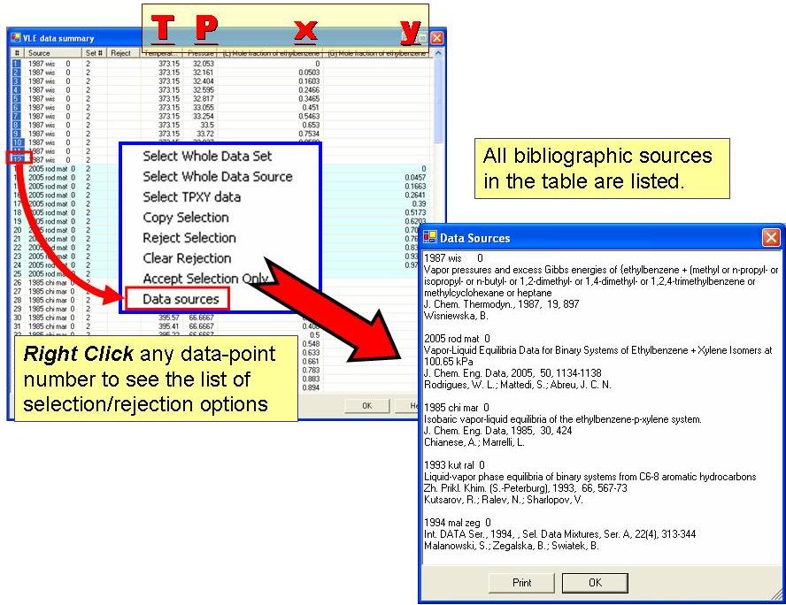Click the Reject column header
Screen dimensions: 786x605
click(120, 53)
